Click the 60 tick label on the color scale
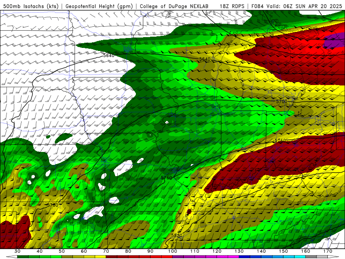This screenshot has width=345, height=259. pyautogui.click(x=84, y=251)
